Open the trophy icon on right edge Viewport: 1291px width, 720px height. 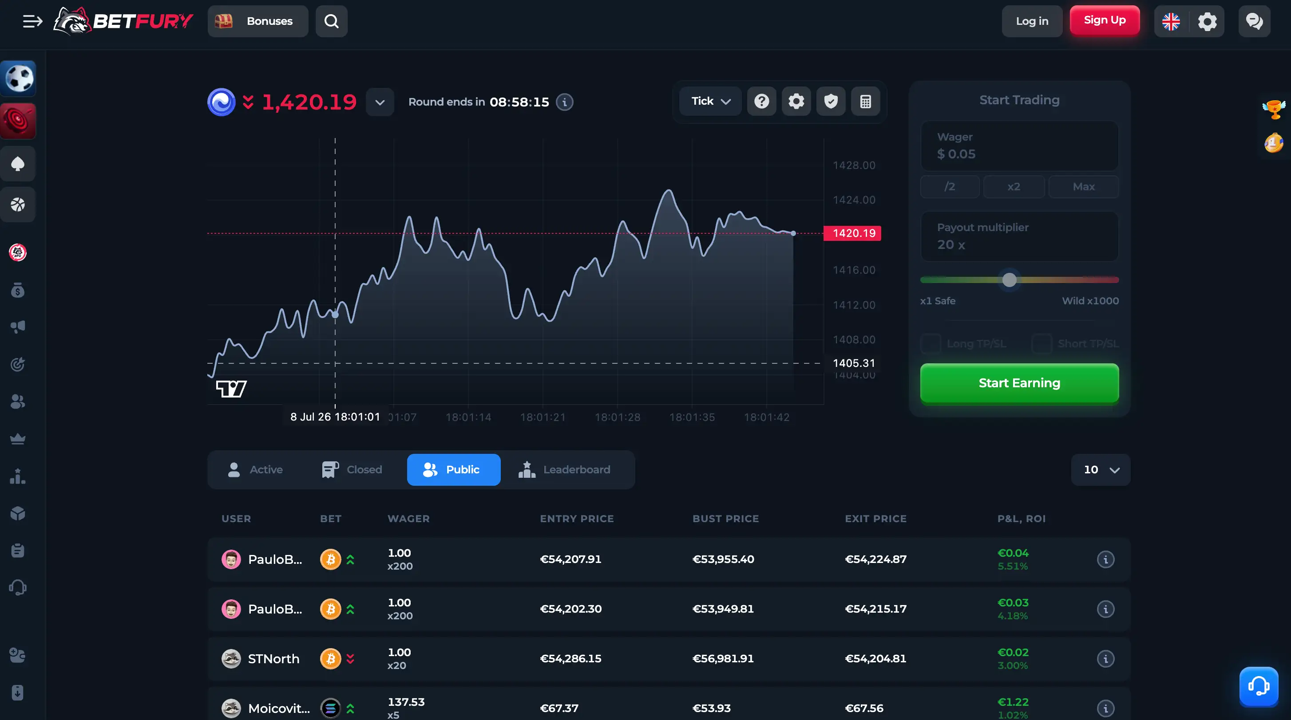point(1273,109)
